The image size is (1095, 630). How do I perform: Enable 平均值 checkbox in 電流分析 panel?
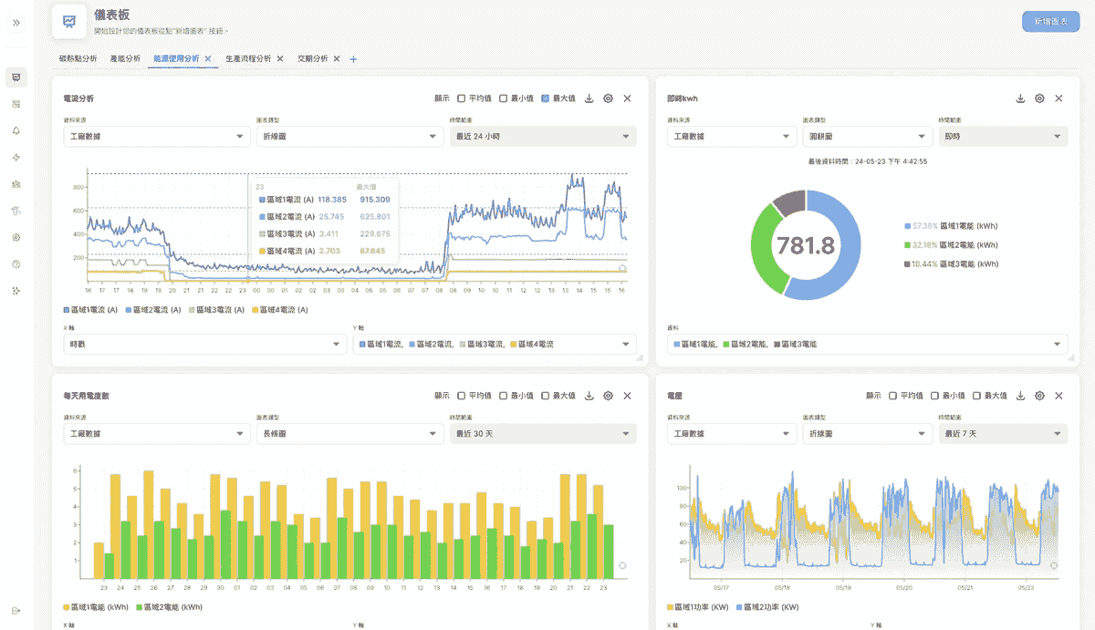tap(462, 98)
